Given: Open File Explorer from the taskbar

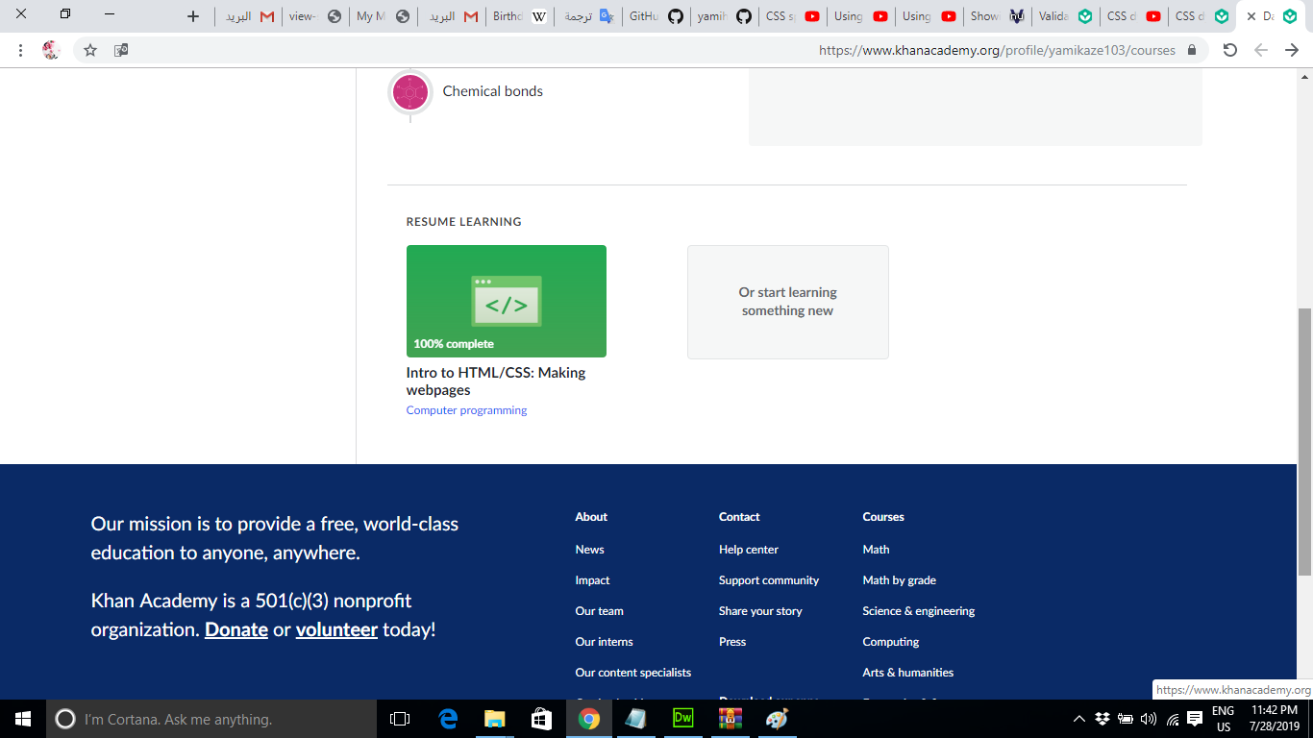Looking at the screenshot, I should click(x=495, y=719).
